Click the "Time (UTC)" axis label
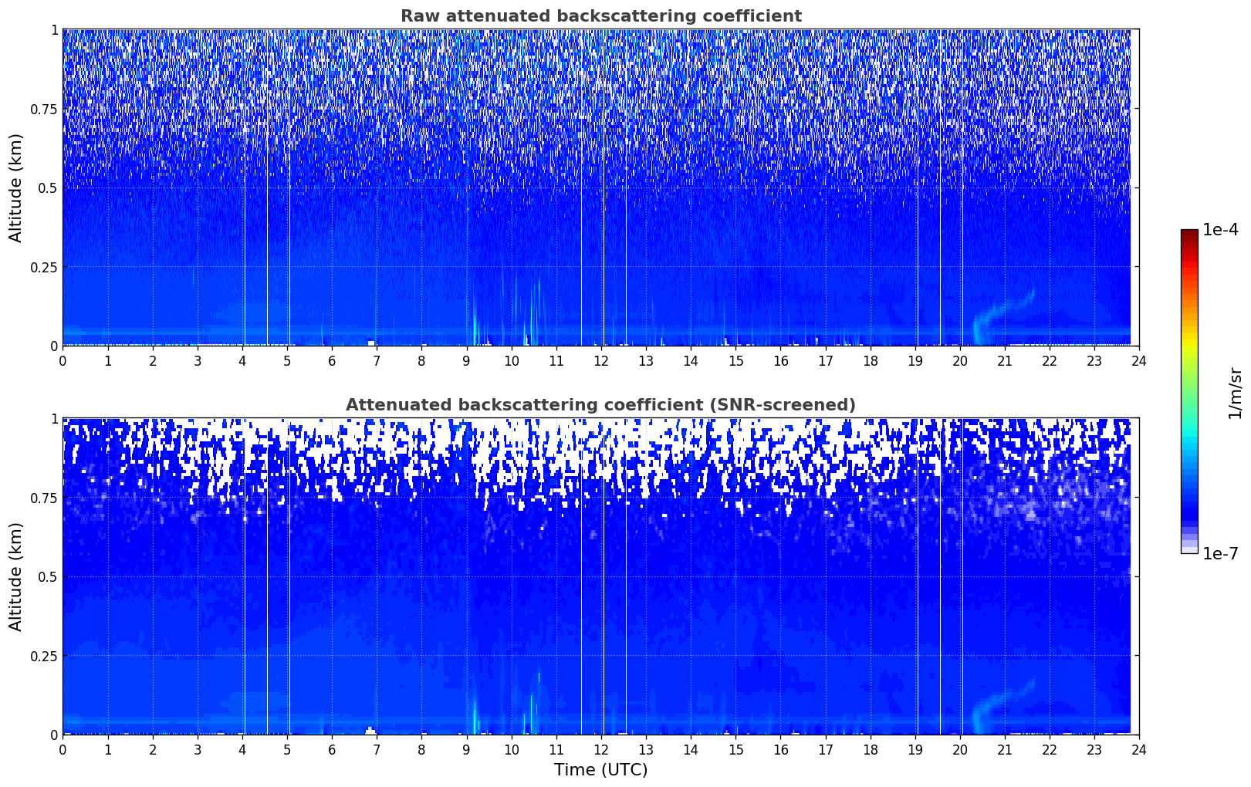1251x787 pixels. [x=600, y=770]
